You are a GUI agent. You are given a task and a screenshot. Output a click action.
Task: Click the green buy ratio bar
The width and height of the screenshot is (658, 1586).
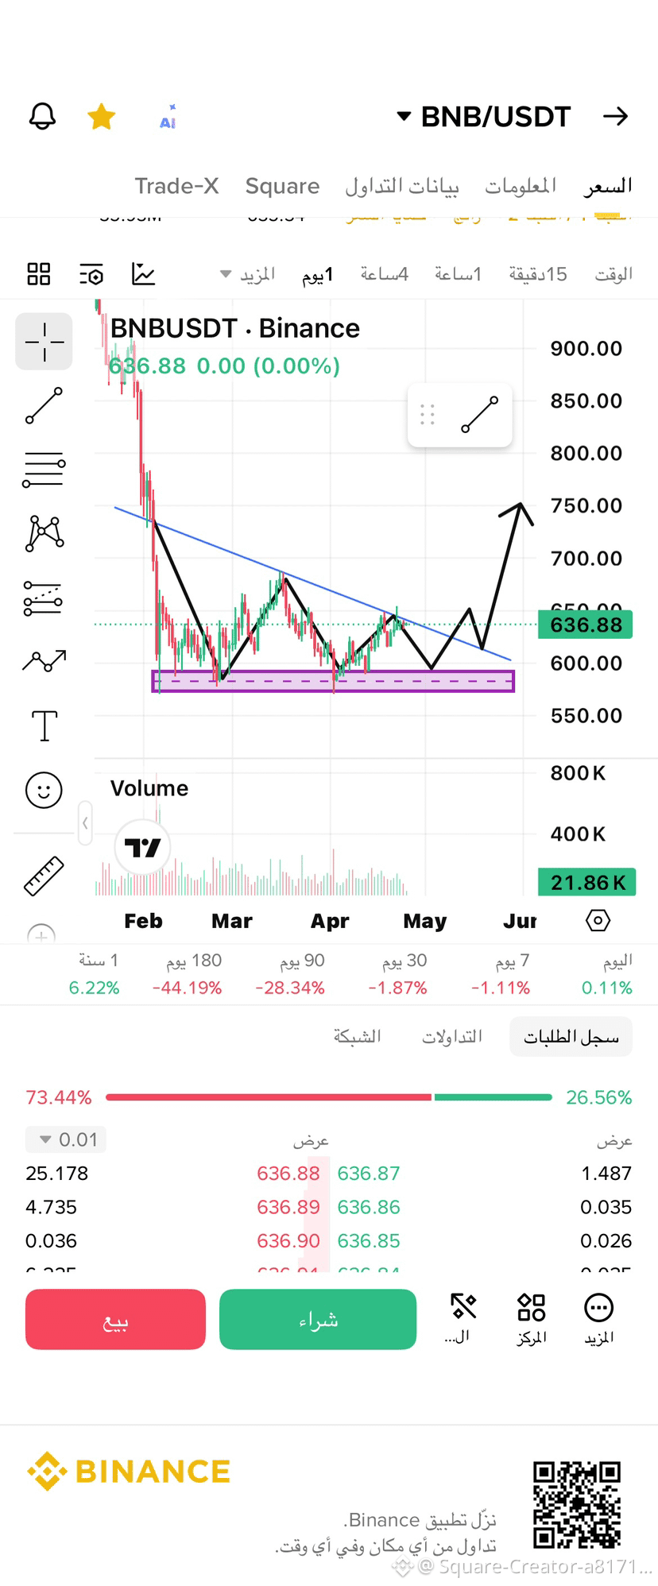click(493, 1097)
